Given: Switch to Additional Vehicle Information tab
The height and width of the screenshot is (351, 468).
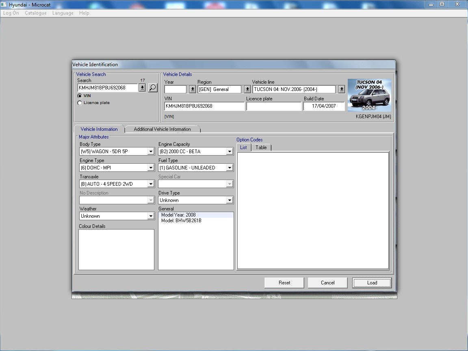Looking at the screenshot, I should [x=162, y=129].
